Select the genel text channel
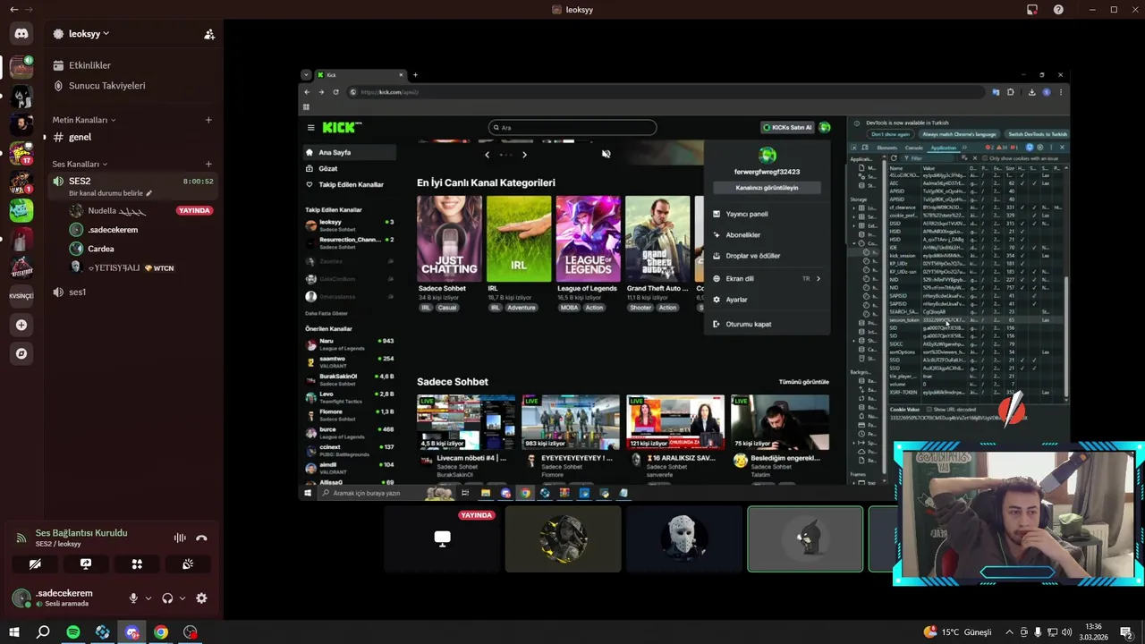 131,137
